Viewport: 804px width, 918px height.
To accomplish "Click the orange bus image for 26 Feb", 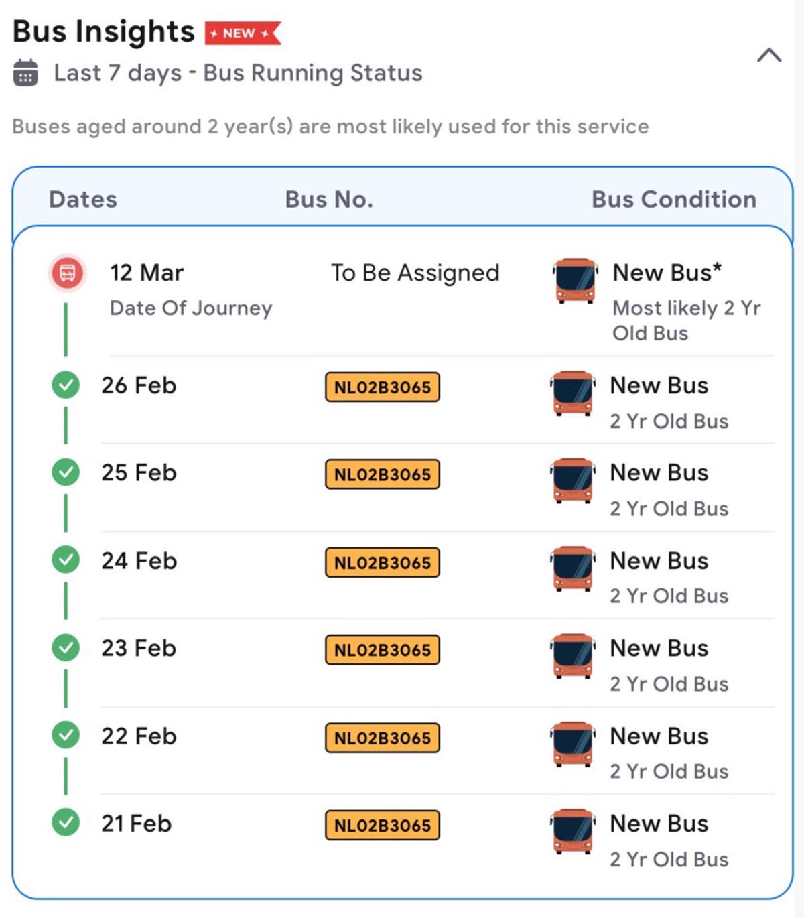I will [x=573, y=393].
